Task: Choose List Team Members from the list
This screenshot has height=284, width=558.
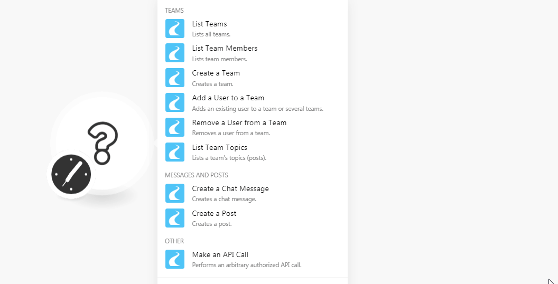Action: 225,49
